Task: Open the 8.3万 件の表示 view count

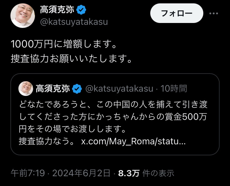Action: (x=146, y=173)
